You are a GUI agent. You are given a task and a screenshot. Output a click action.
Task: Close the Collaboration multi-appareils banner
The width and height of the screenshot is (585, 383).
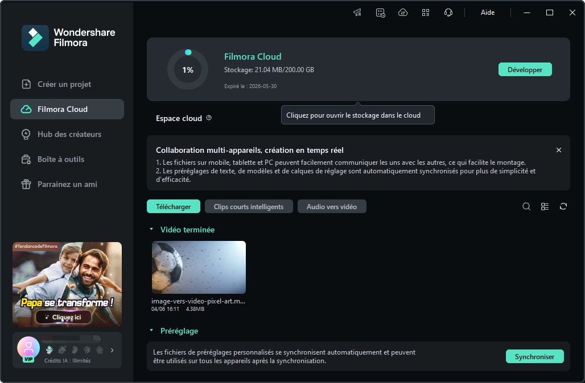click(x=558, y=150)
